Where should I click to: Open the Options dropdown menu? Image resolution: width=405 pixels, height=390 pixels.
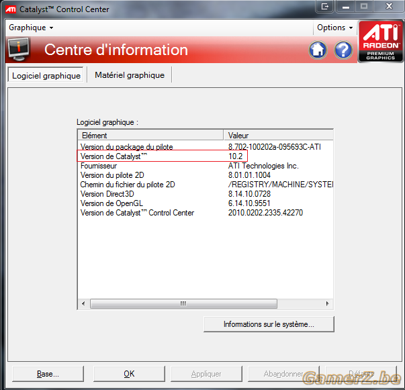coord(334,28)
